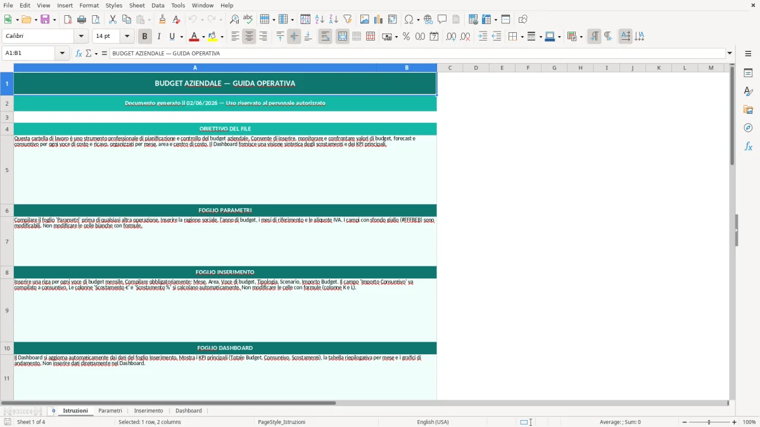Click Add Decimal Place icon
Viewport: 760px width, 427px height.
click(451, 37)
